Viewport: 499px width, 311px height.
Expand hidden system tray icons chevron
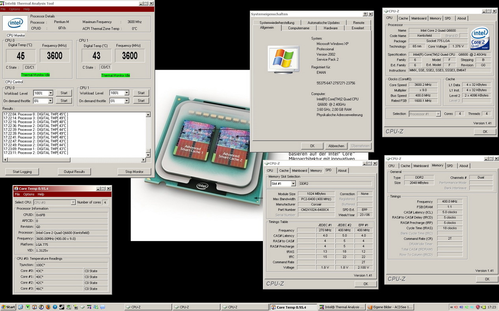(x=451, y=307)
